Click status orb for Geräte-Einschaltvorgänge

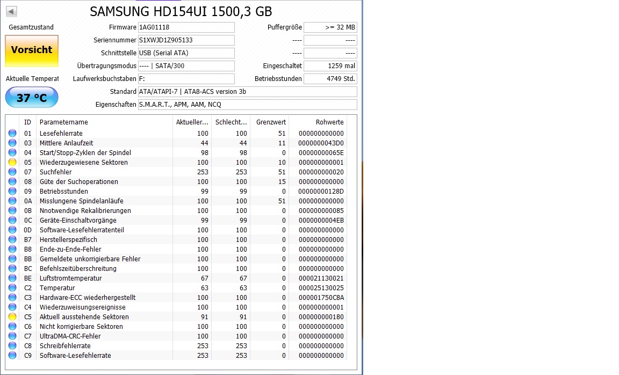(x=13, y=220)
